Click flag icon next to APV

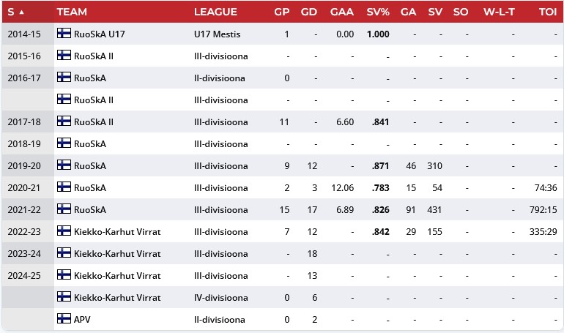click(64, 319)
